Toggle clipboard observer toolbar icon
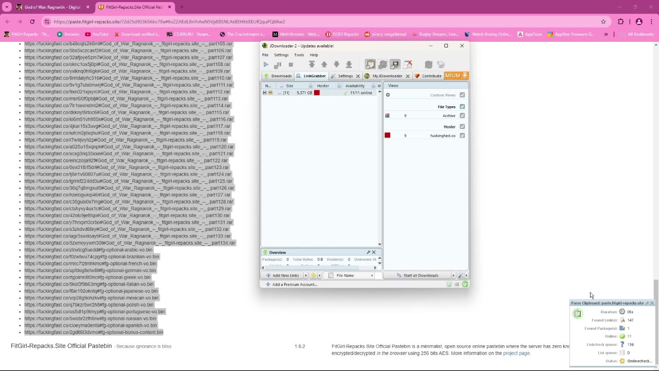This screenshot has height=371, width=659. [x=370, y=64]
